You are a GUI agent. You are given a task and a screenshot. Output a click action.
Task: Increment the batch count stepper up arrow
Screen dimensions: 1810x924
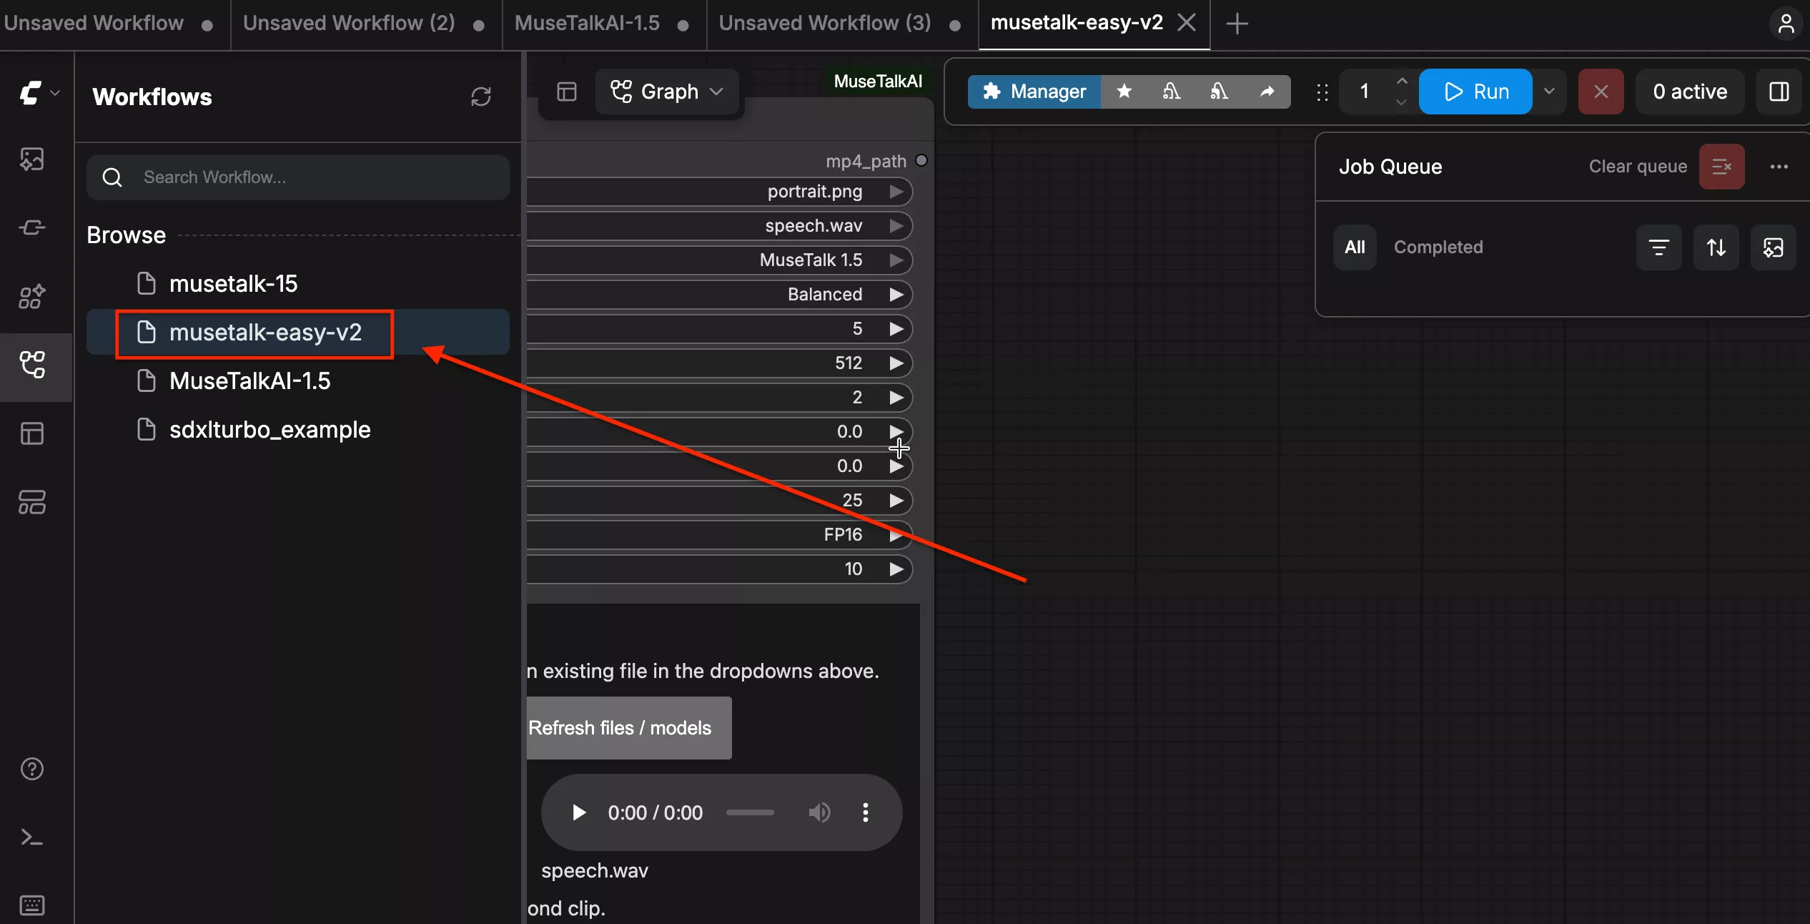(1401, 81)
